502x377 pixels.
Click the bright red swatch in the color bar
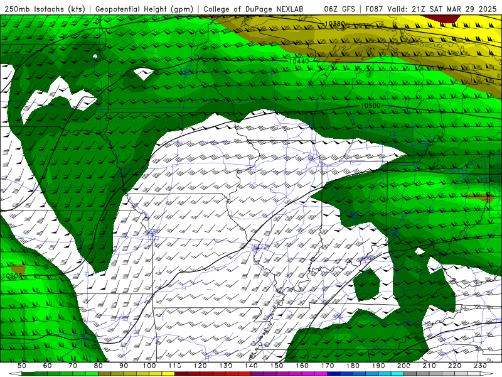pos(244,374)
